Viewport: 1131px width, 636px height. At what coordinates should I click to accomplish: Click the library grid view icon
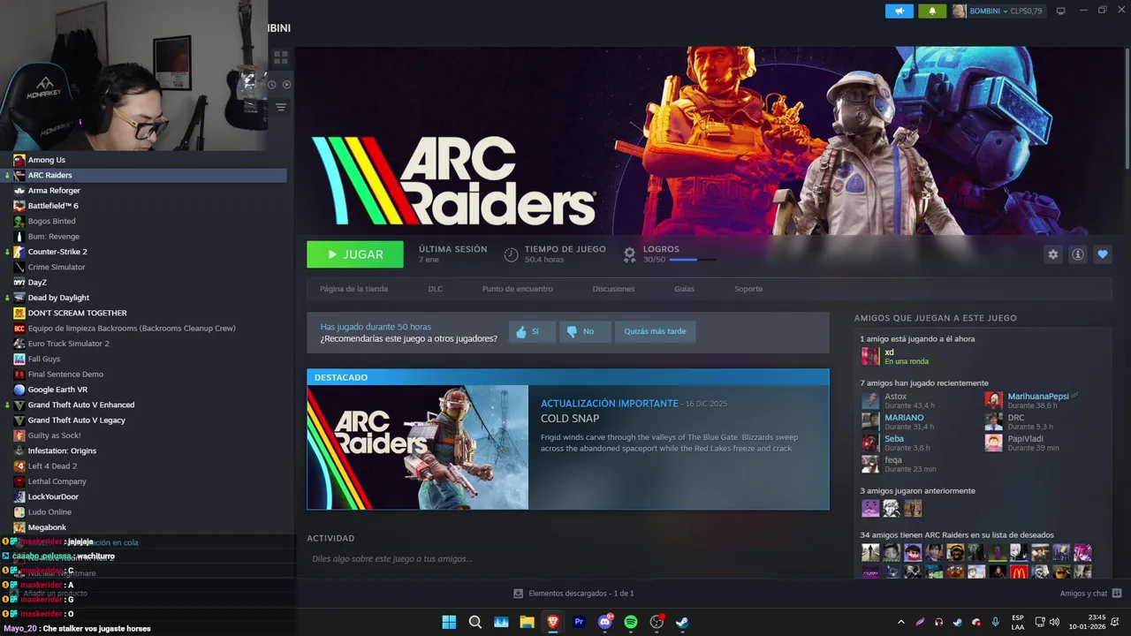(281, 57)
